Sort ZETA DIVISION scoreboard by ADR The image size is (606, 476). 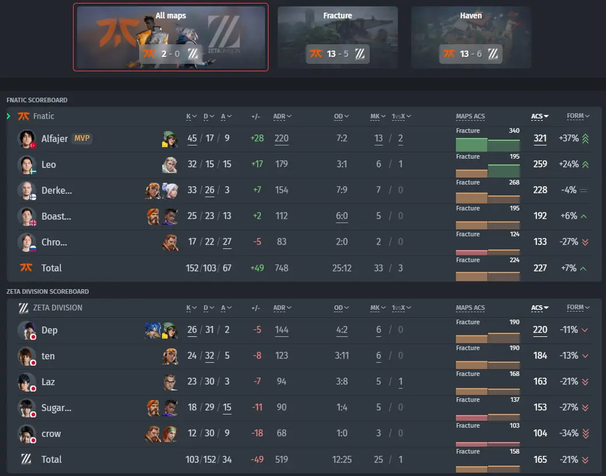click(x=282, y=308)
